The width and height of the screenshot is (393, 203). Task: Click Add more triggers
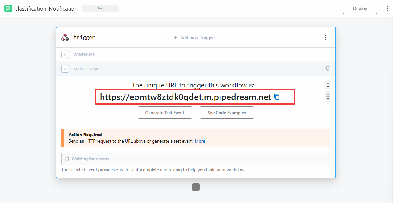195,38
